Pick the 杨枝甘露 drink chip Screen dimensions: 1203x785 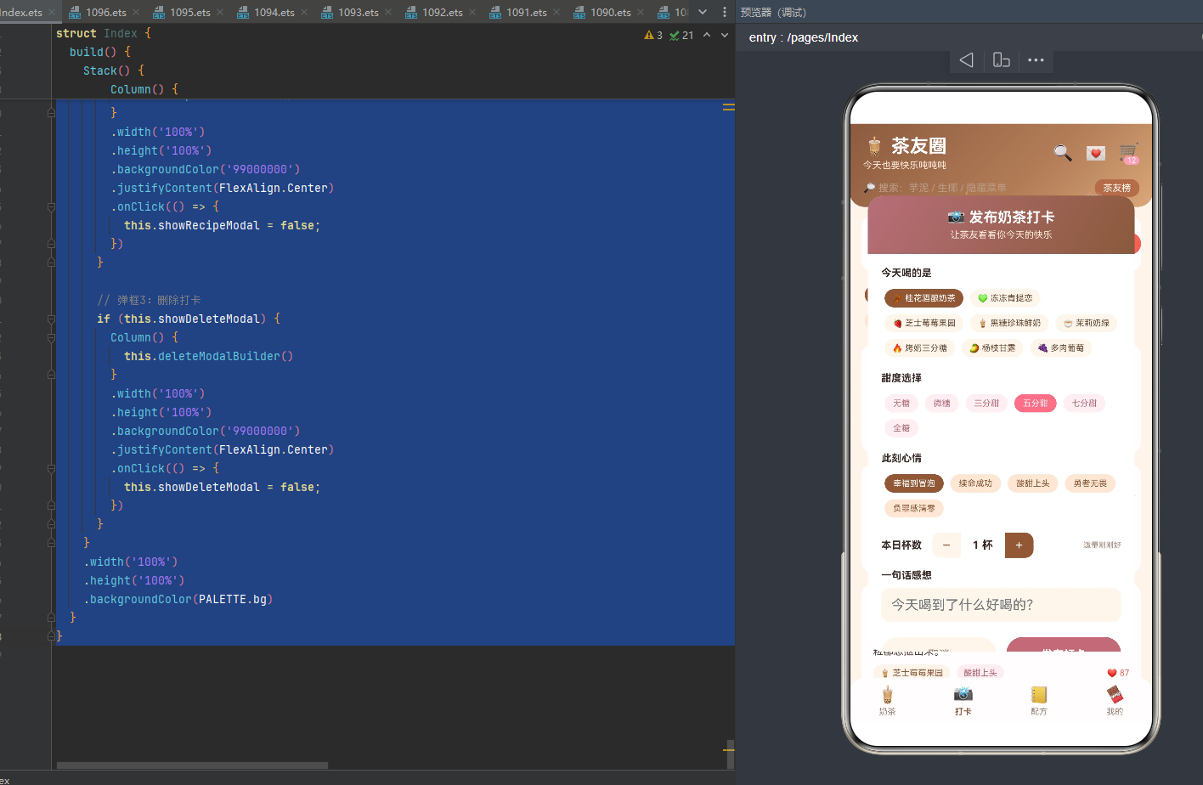[x=992, y=347]
